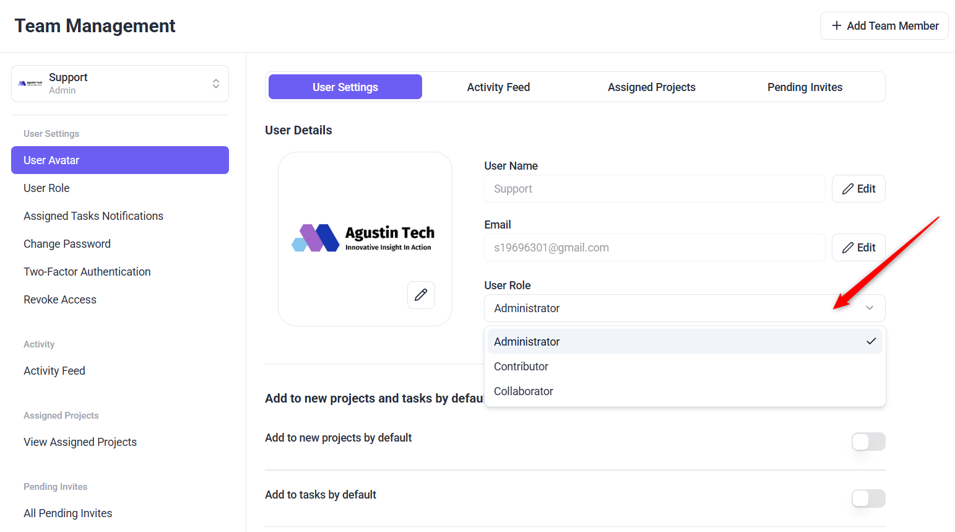Edit the Email address

(x=858, y=248)
